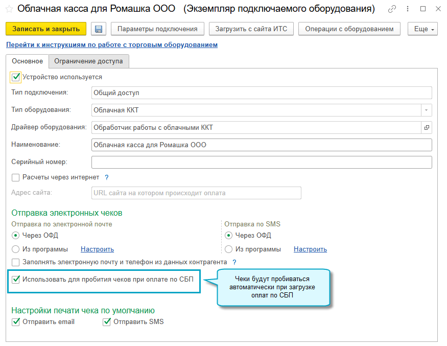
Task: Open driver record via the field's open icon
Action: point(427,127)
